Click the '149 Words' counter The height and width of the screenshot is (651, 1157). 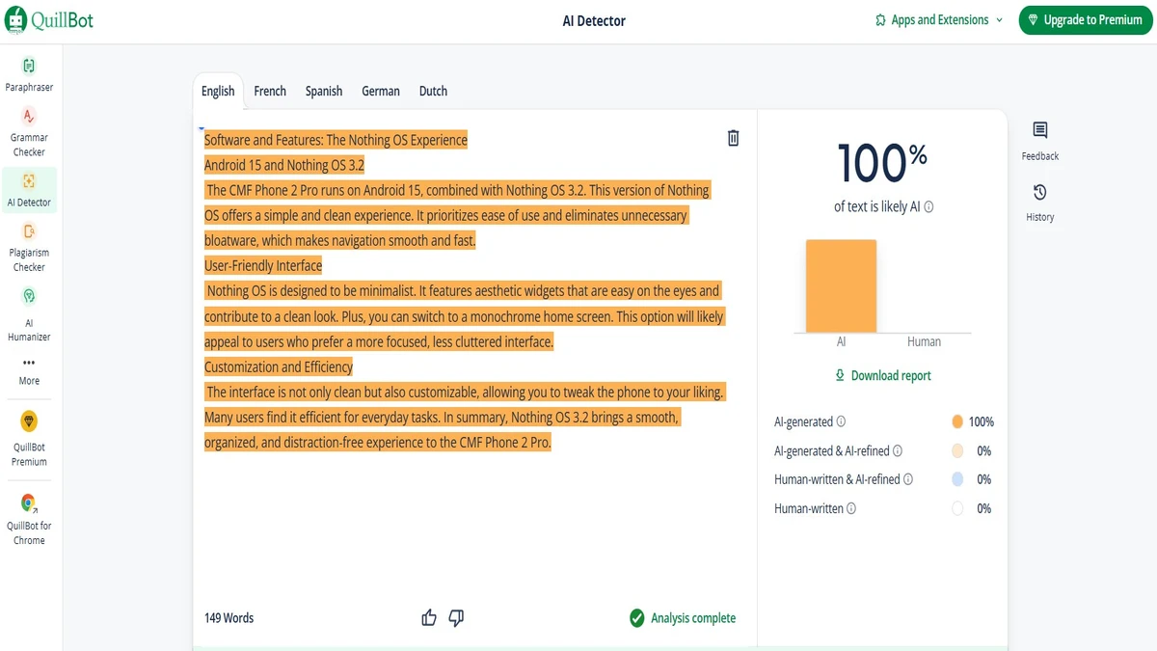point(229,618)
